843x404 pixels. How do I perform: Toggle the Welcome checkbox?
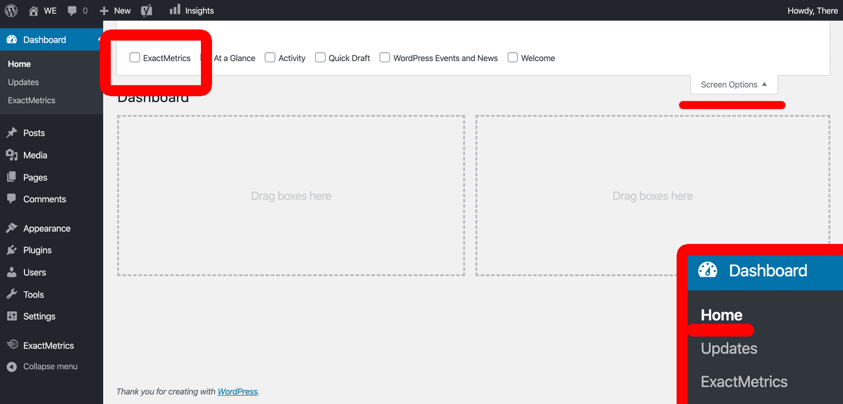pos(513,57)
